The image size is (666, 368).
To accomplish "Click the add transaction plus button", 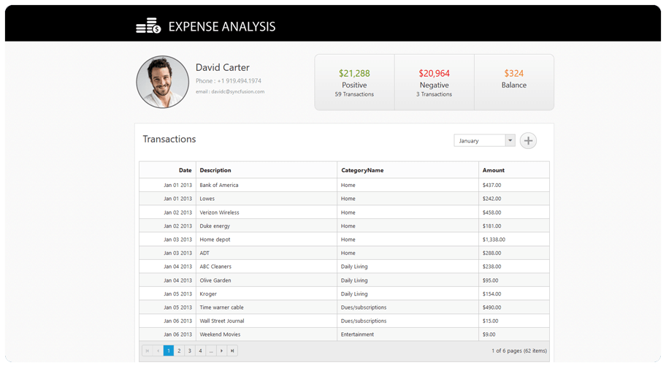I will point(528,141).
